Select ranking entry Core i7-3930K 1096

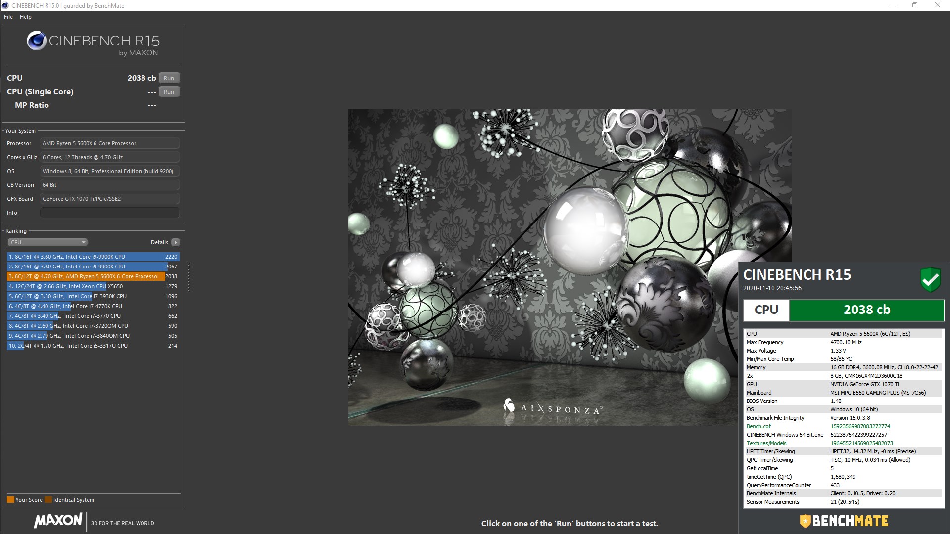click(93, 296)
